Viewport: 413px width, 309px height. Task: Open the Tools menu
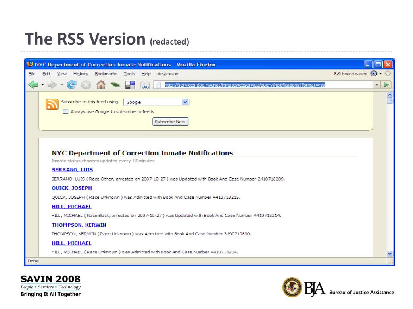point(129,74)
